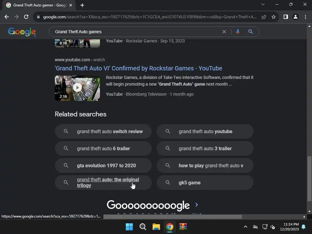This screenshot has width=312, height=234.
Task: Reload the Google search page
Action: tap(26, 17)
